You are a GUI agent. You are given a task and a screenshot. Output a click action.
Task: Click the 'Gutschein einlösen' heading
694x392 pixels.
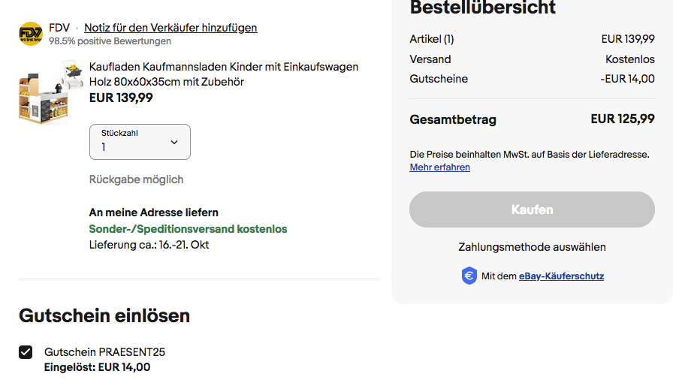104,315
